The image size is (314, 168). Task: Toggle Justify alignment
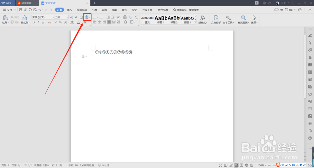(x=109, y=22)
